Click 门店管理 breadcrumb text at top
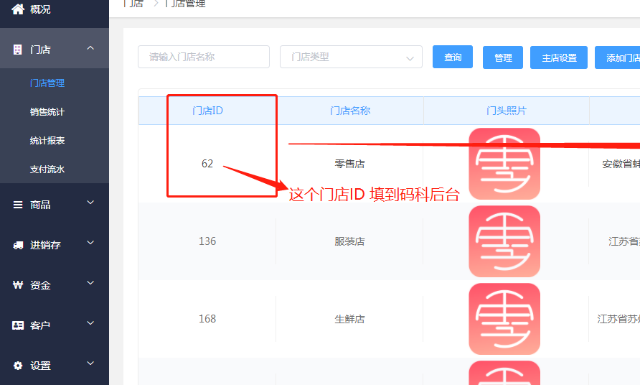The image size is (640, 385). [185, 4]
